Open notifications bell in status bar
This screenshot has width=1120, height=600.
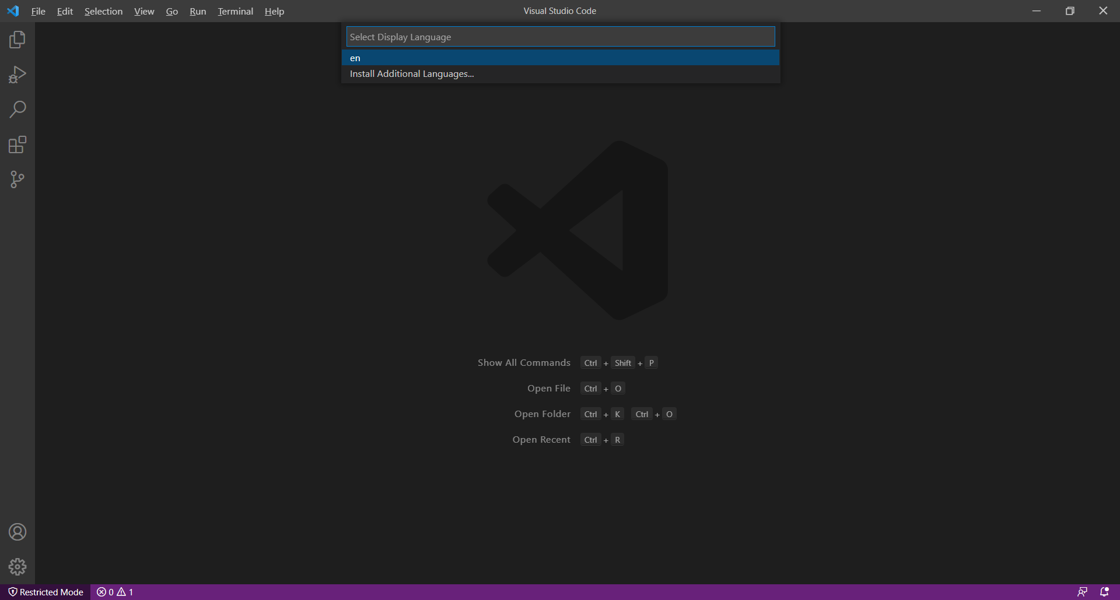coord(1104,592)
